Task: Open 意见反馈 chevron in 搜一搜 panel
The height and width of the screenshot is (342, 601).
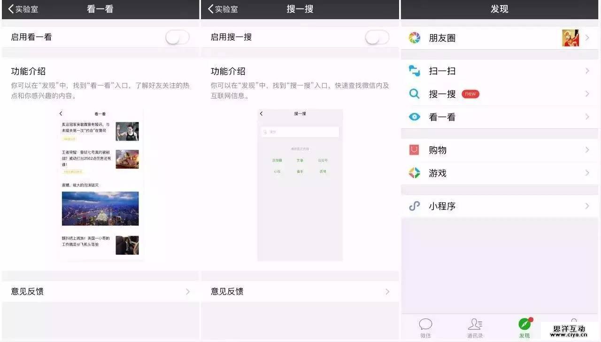Action: [x=387, y=291]
